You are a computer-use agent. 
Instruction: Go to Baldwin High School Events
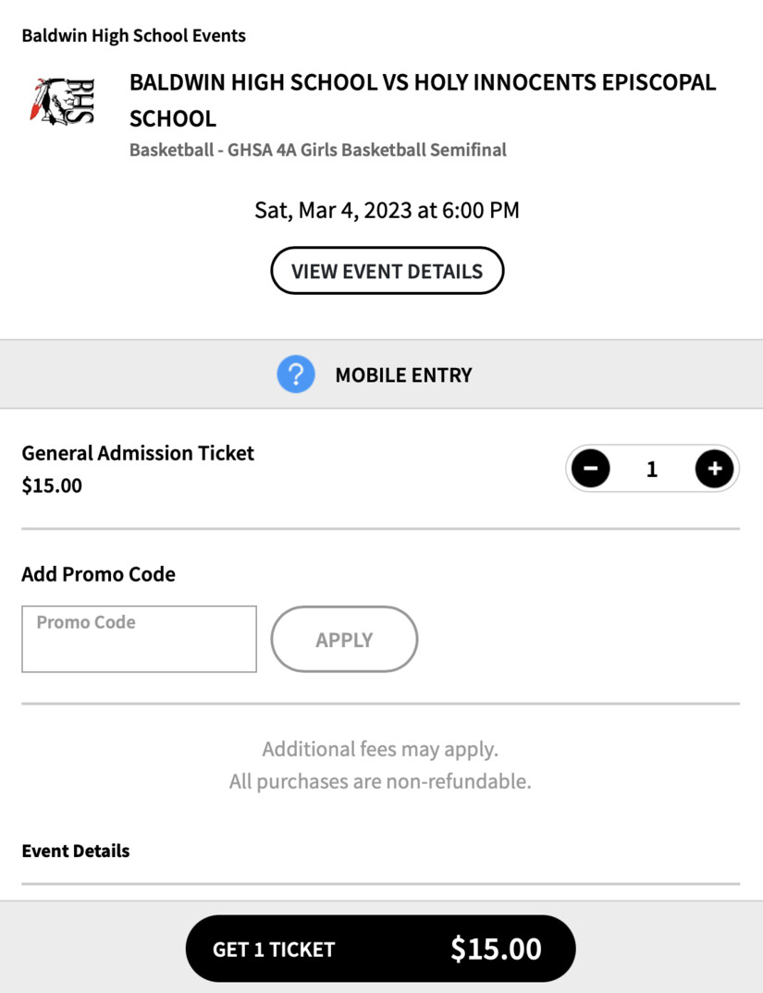click(x=133, y=36)
